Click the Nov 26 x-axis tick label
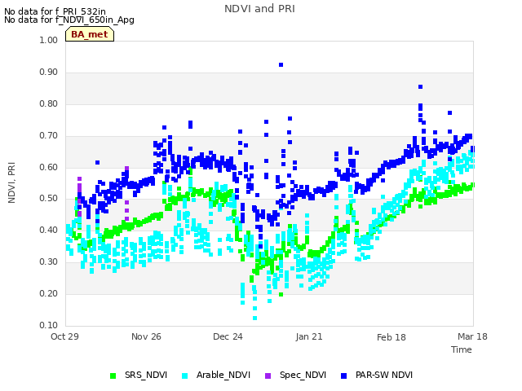 coord(146,336)
